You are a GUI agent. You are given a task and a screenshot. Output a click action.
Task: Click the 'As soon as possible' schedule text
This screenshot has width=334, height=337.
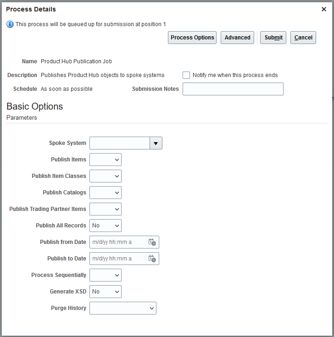point(67,89)
